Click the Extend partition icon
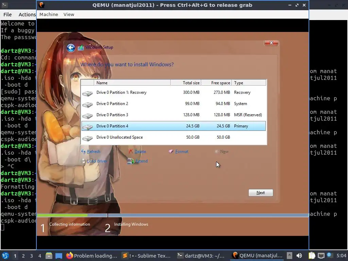 [x=130, y=161]
